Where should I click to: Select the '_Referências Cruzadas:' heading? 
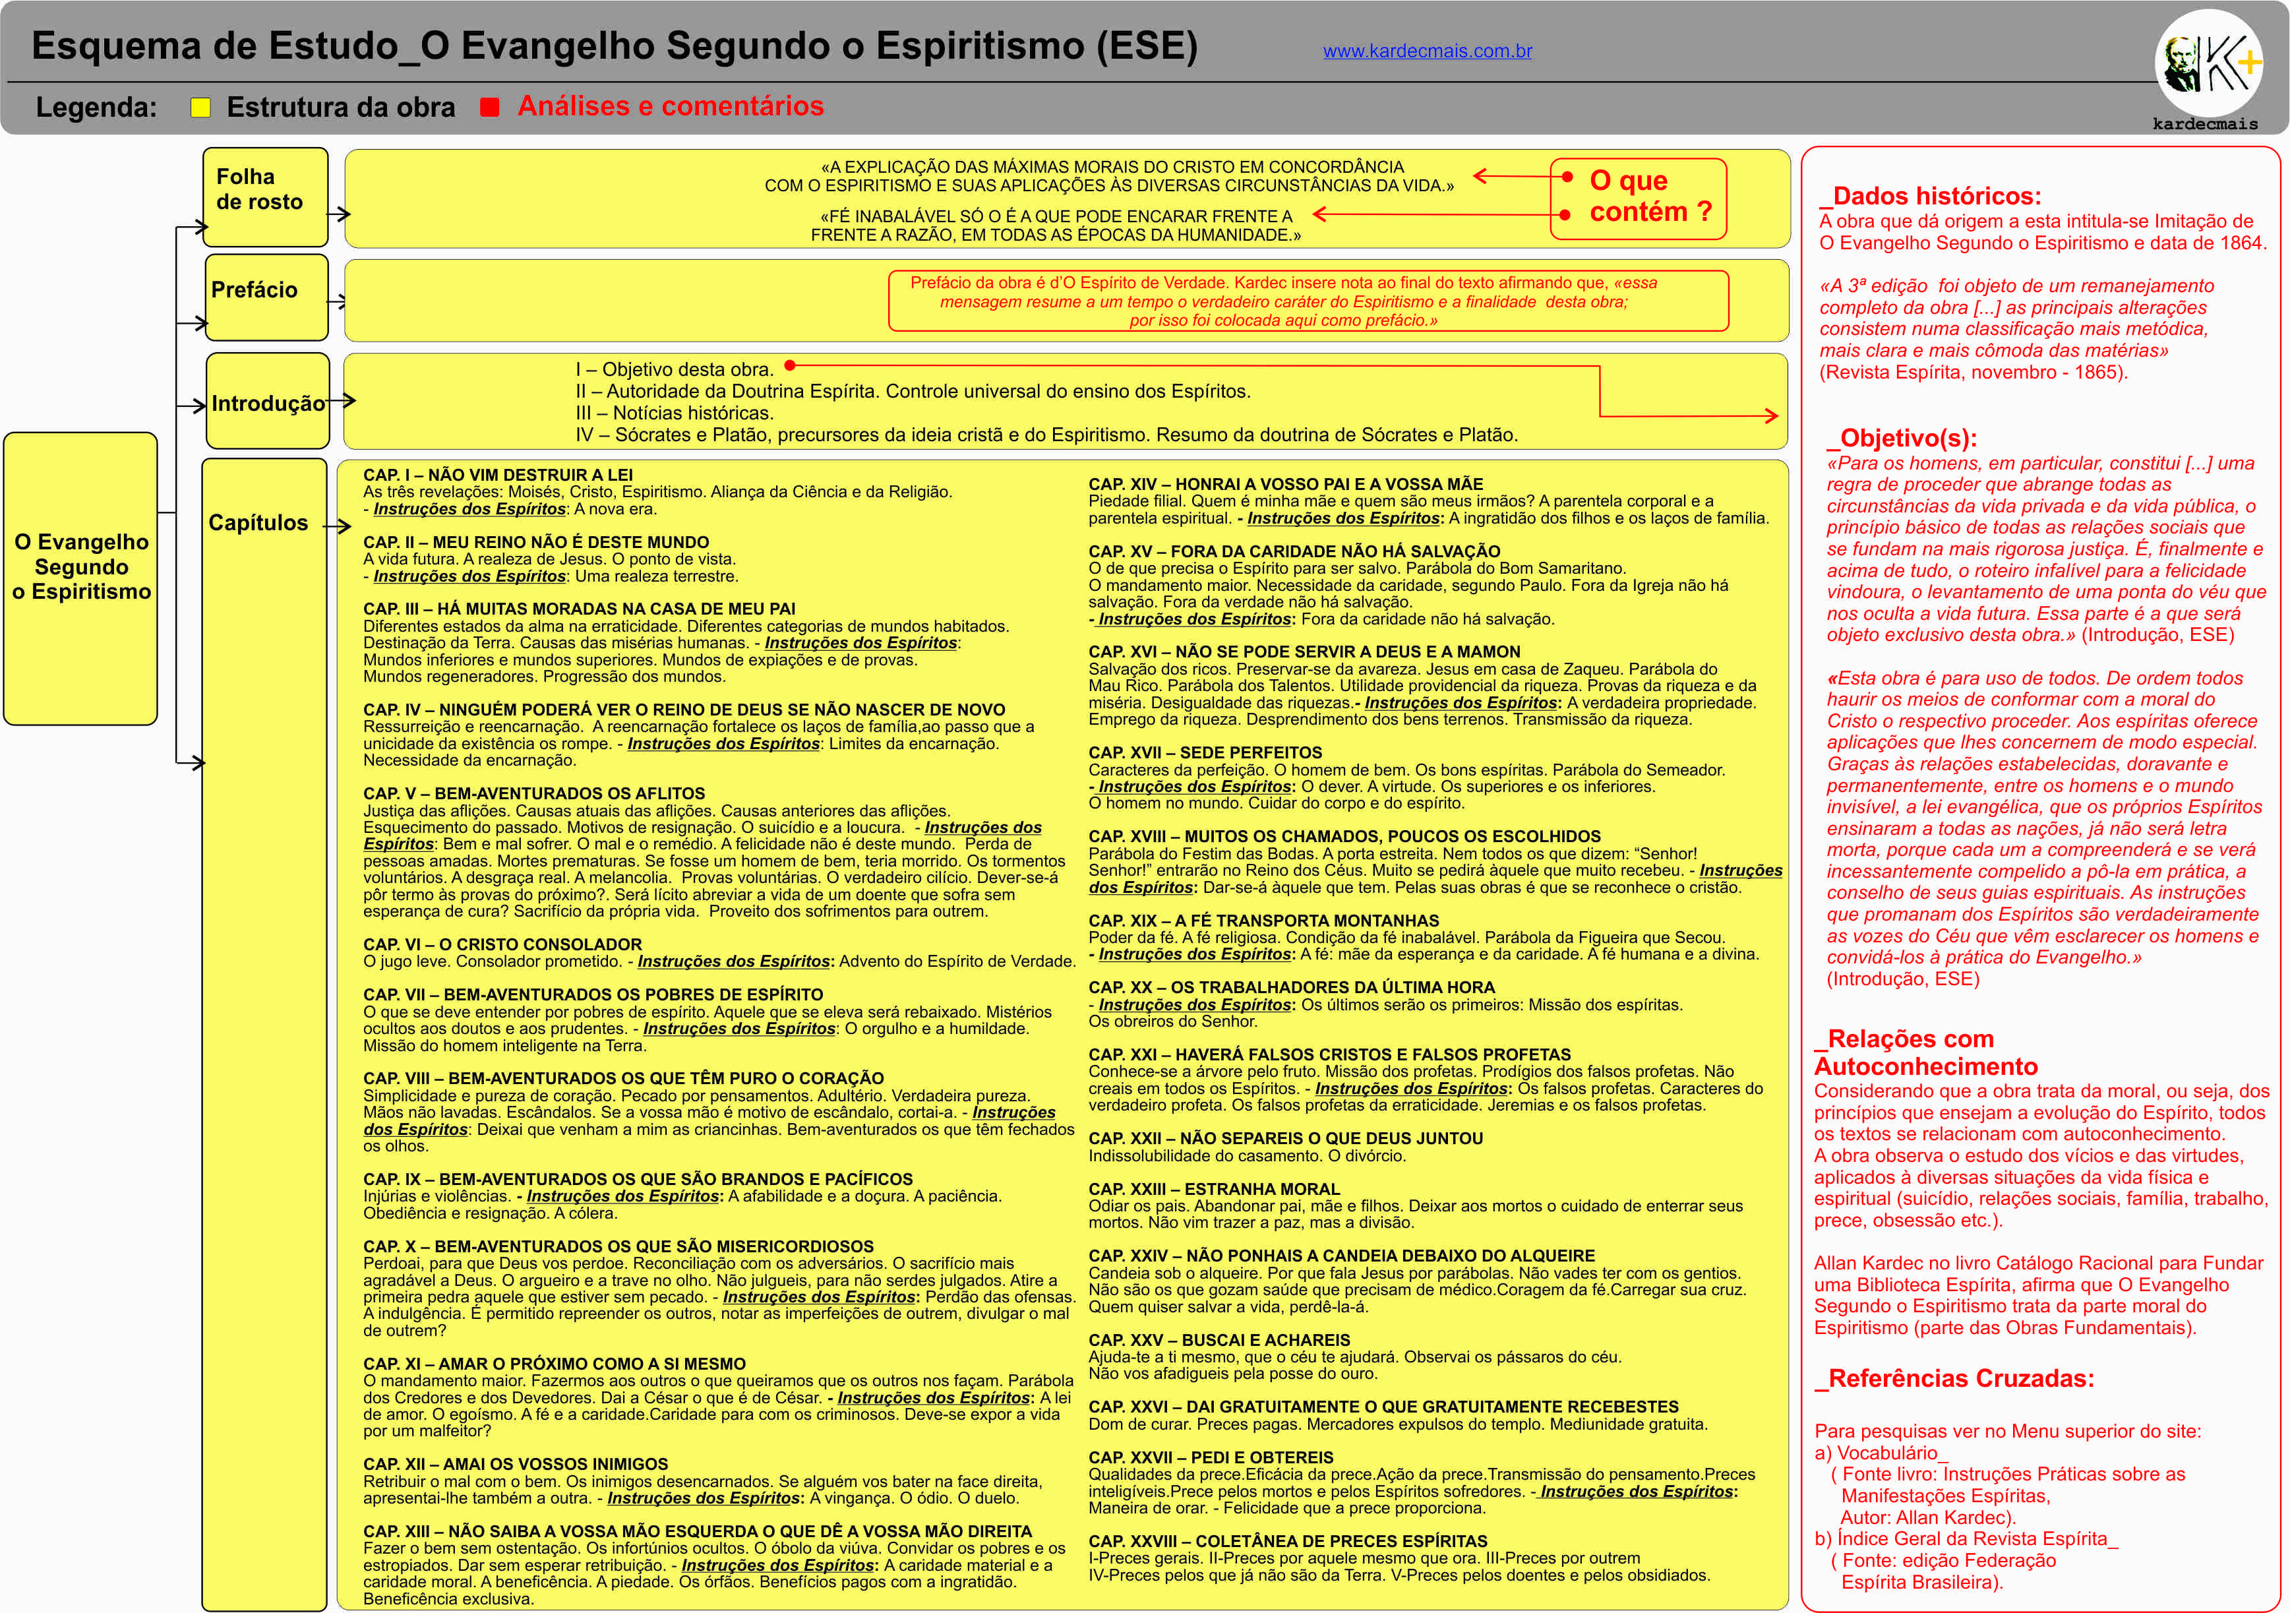click(1954, 1379)
